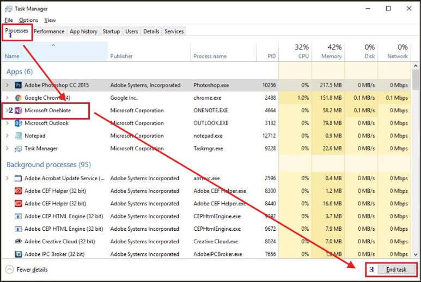Sort by the Process name column header

tap(223, 52)
